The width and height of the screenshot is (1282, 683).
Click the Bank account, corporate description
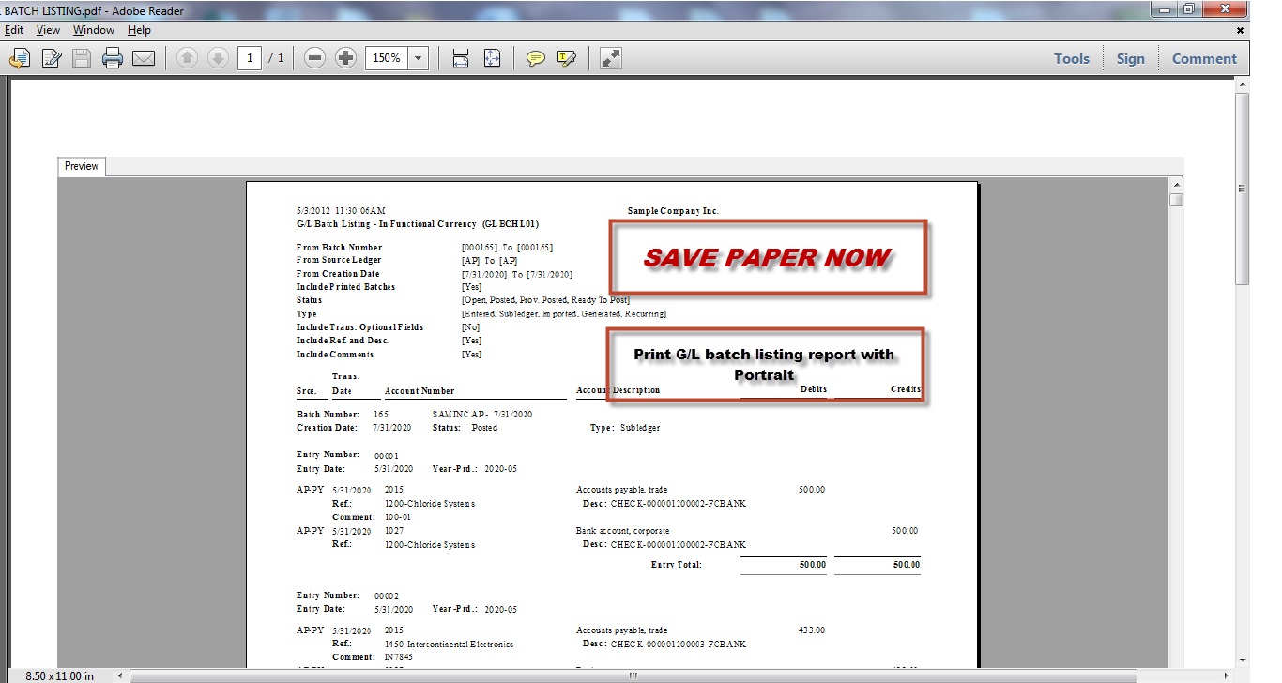[x=623, y=531]
